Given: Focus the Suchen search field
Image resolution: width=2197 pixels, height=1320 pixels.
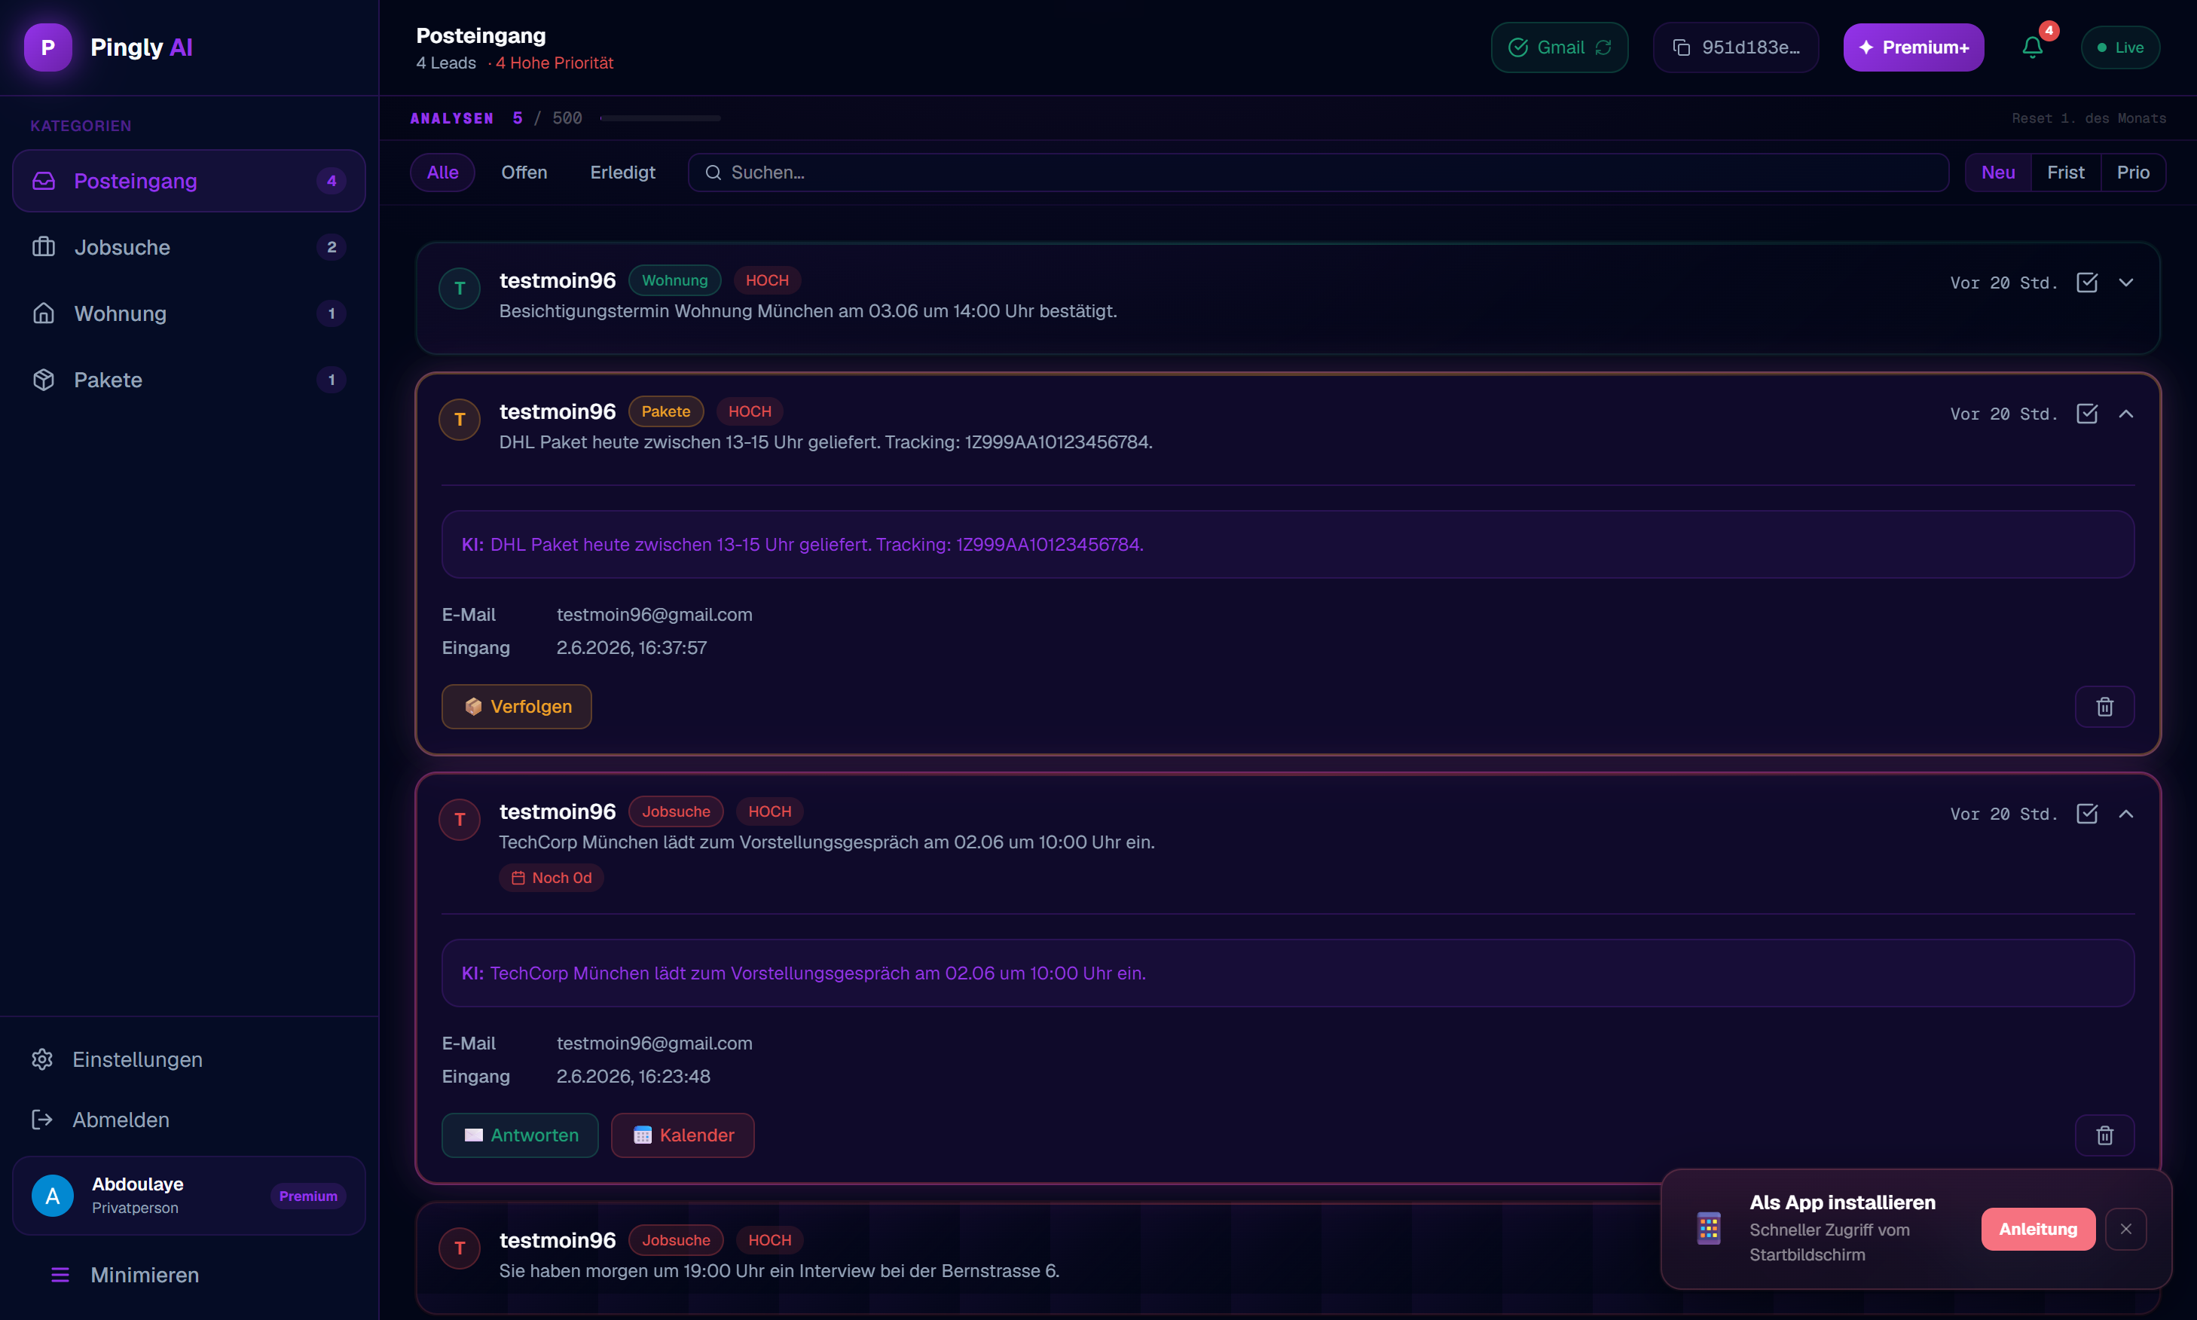Looking at the screenshot, I should pos(1319,173).
